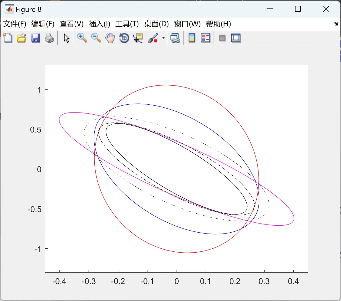The width and height of the screenshot is (341, 301).
Task: Insert a legend using the toolbar icon
Action: (205, 38)
